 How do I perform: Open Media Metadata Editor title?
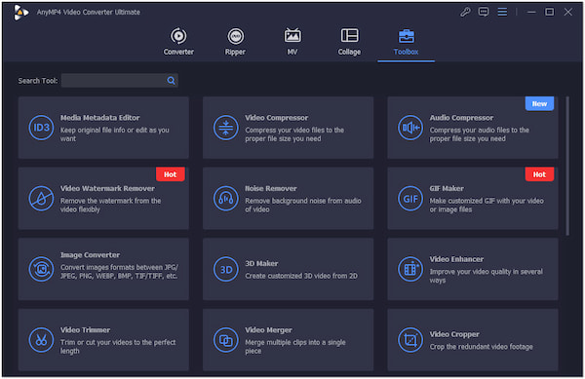100,118
